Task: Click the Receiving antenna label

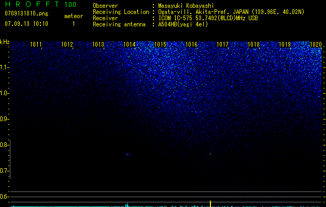Action: pos(119,24)
